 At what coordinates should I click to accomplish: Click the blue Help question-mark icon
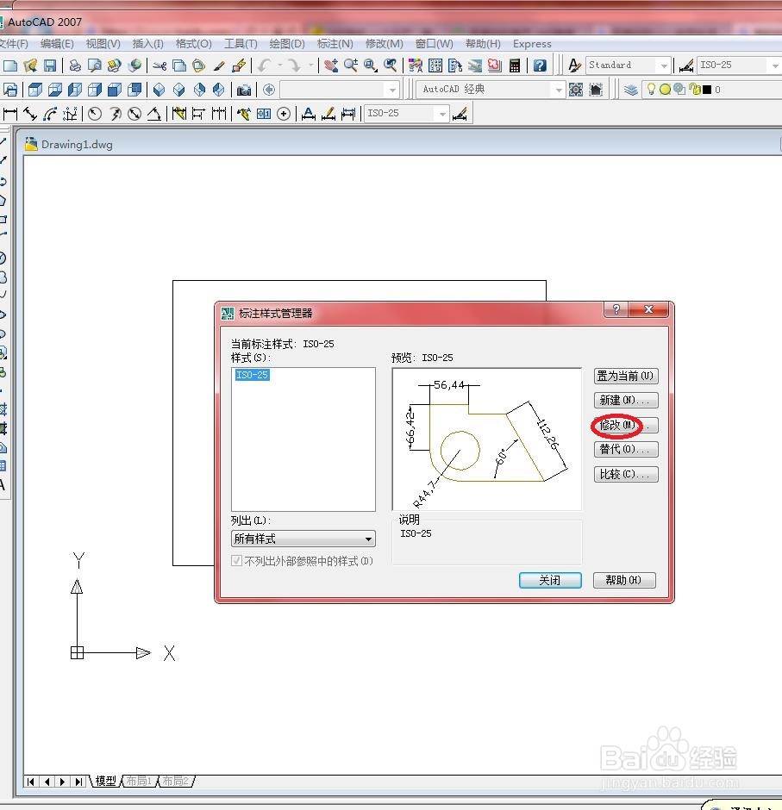(540, 65)
